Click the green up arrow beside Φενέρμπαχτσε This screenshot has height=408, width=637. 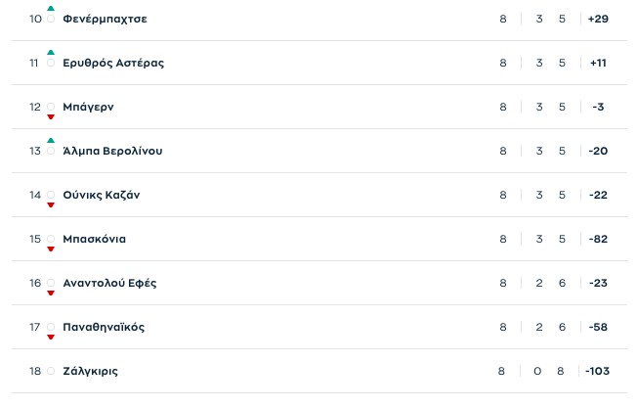tap(51, 9)
